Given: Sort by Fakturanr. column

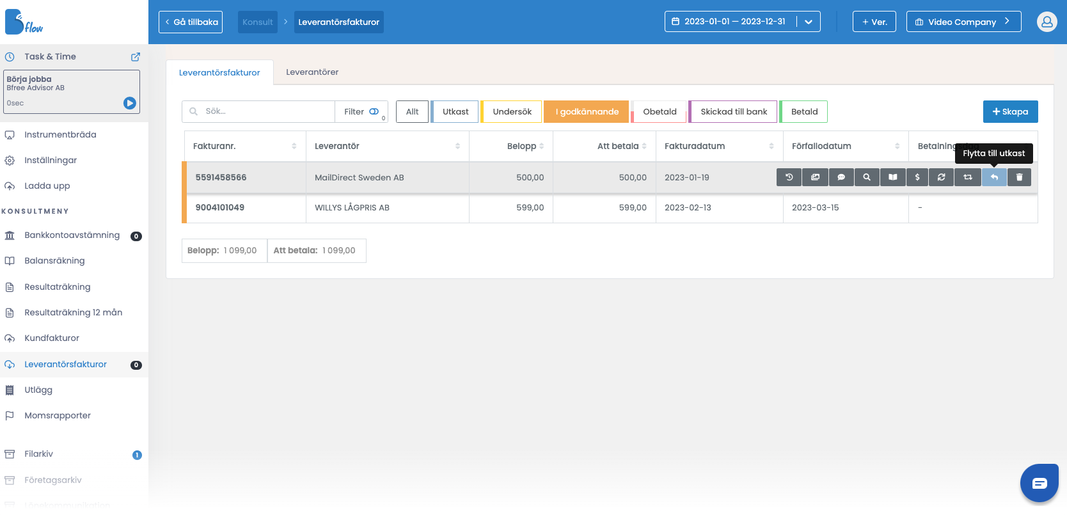Looking at the screenshot, I should [294, 147].
